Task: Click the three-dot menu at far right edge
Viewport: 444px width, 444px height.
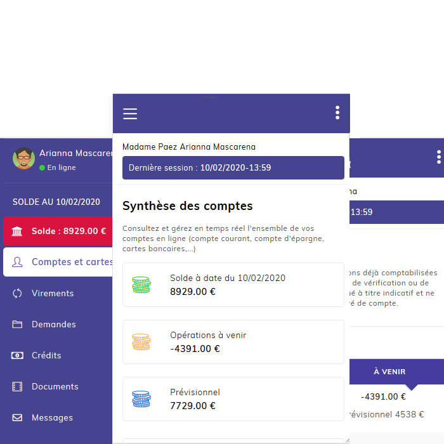Action: click(x=438, y=157)
